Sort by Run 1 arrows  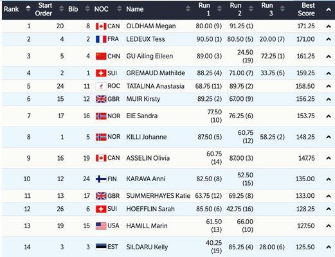pos(219,9)
